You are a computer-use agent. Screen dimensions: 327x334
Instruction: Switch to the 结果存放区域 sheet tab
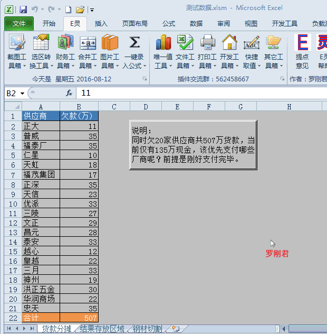point(102,329)
